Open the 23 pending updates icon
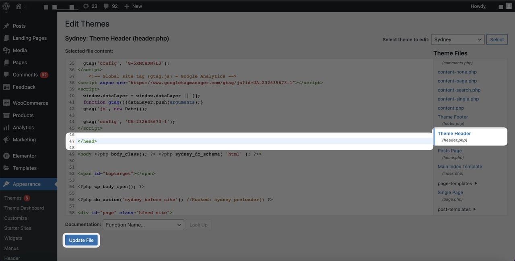Screen dimensions: 515x261 point(90,6)
